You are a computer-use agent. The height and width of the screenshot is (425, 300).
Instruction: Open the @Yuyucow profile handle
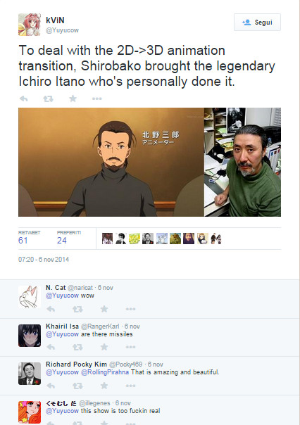(x=62, y=30)
